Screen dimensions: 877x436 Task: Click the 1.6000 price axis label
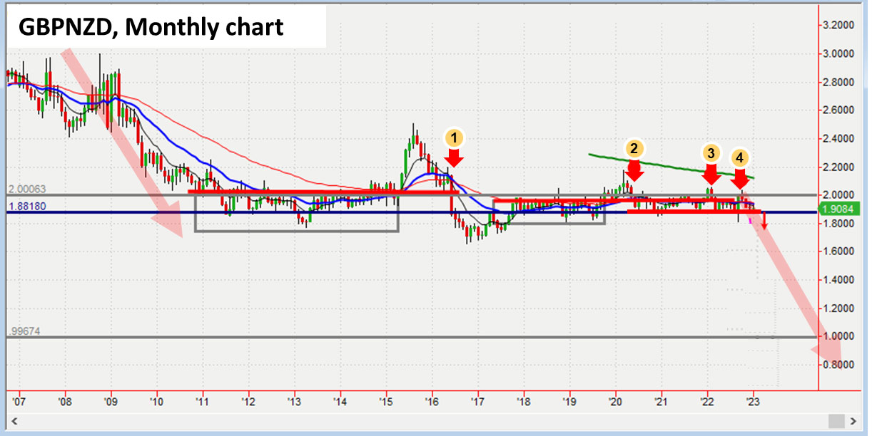click(838, 251)
